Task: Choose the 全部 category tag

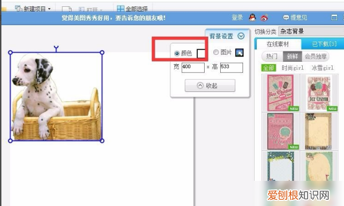Action: pyautogui.click(x=268, y=68)
